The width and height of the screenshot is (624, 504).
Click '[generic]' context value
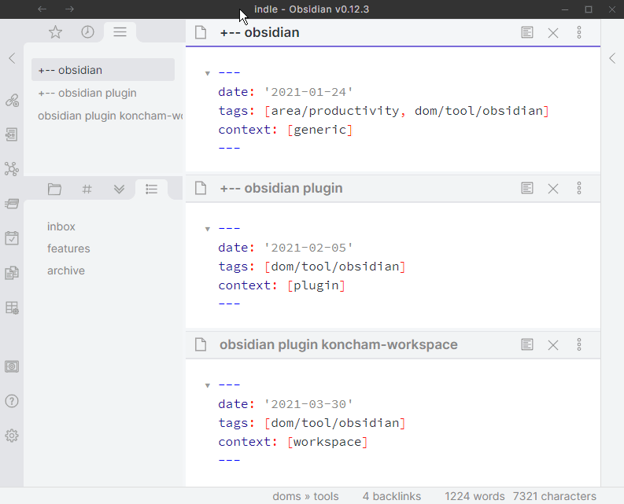[320, 130]
